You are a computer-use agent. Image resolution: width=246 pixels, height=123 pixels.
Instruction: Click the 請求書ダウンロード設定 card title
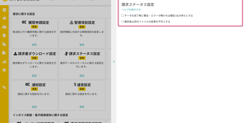(x=37, y=54)
